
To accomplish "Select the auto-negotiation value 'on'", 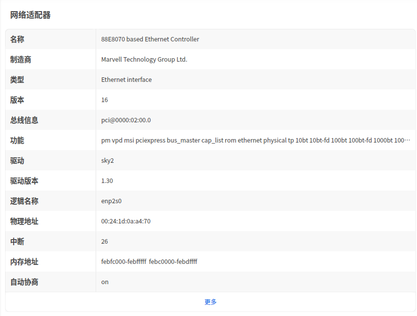I will (x=105, y=282).
